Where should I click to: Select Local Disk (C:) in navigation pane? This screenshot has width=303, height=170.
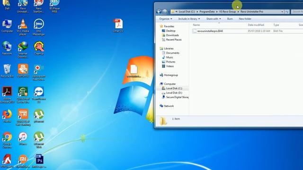point(174,88)
